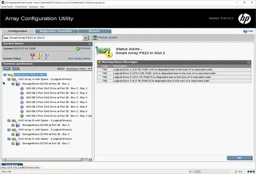Open the Virtual Drives menu
This screenshot has width=256, height=174.
tap(21, 7)
